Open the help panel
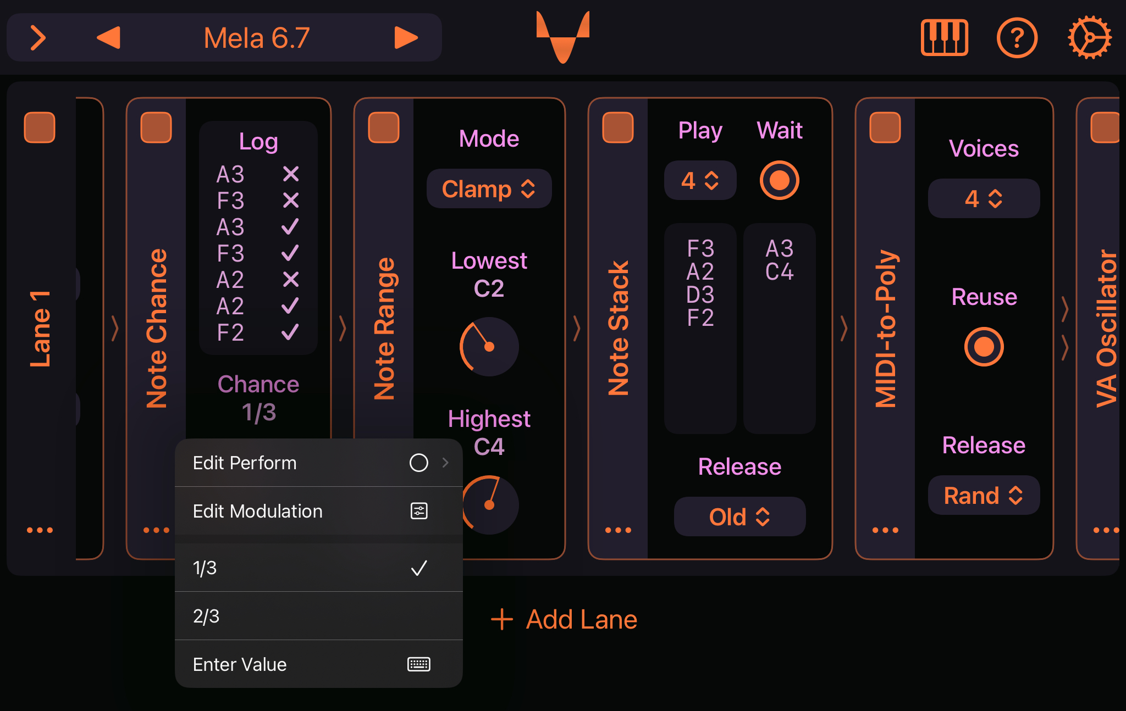This screenshot has height=711, width=1126. point(1018,38)
